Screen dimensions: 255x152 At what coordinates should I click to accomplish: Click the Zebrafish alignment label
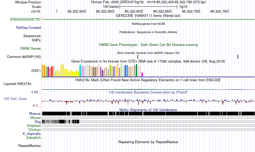(34, 138)
